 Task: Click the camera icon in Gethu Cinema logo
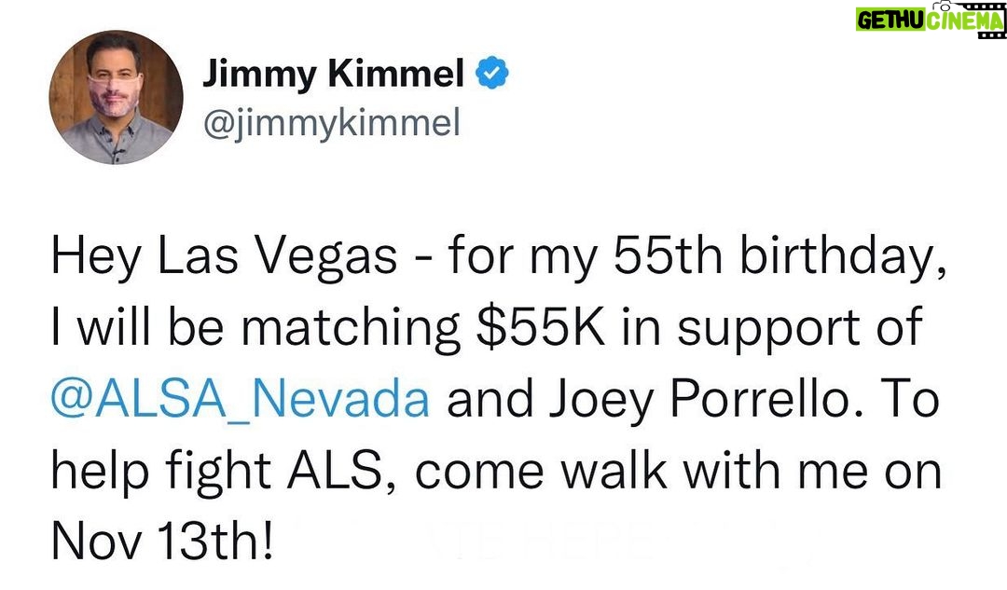point(944,6)
